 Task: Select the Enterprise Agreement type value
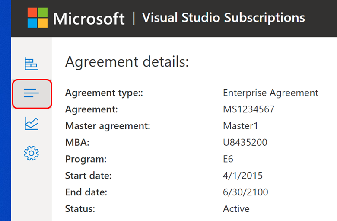(270, 93)
